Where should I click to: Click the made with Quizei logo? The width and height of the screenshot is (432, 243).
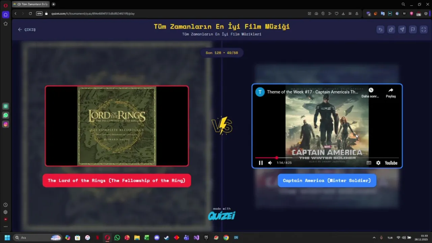[x=221, y=214]
